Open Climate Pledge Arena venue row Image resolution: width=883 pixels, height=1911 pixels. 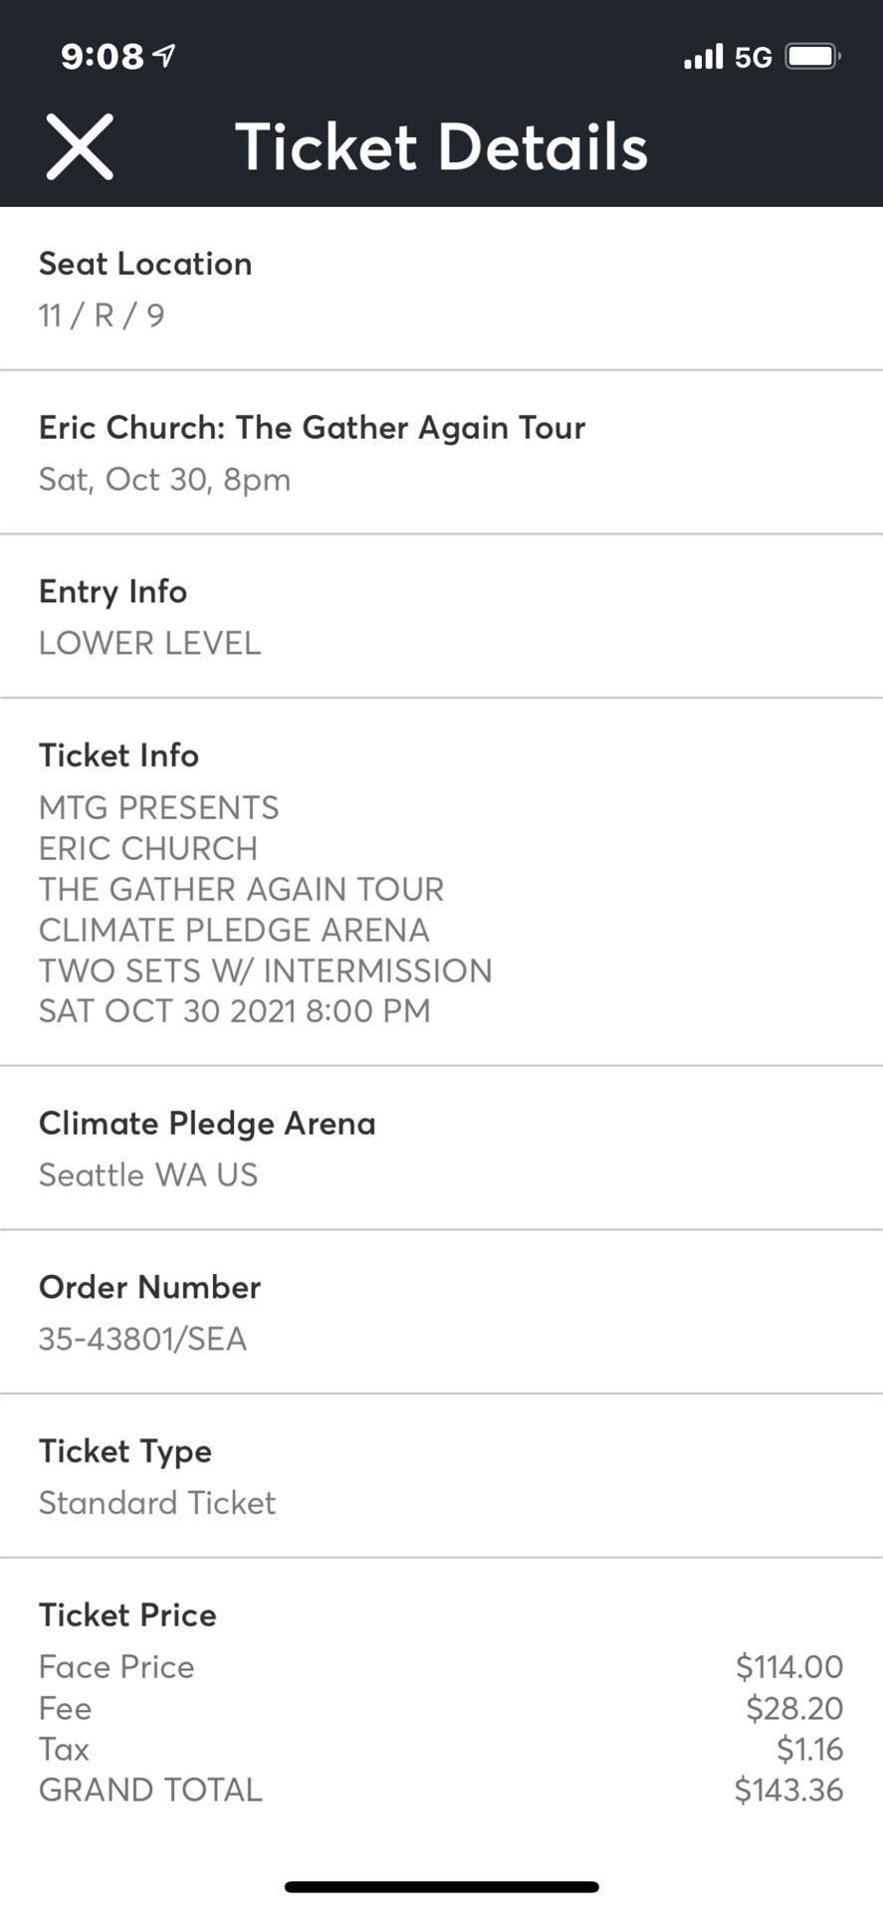coord(441,1149)
